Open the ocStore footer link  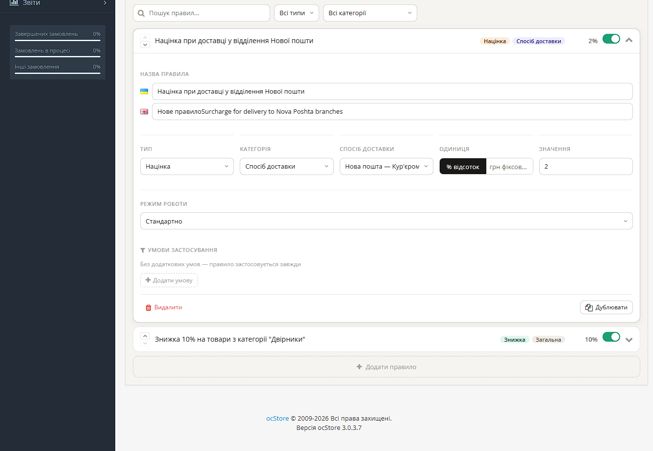click(x=277, y=418)
